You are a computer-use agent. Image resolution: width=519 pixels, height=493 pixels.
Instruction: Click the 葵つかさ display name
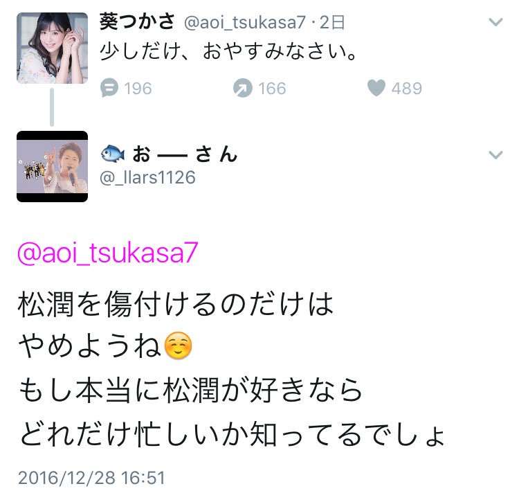[137, 22]
